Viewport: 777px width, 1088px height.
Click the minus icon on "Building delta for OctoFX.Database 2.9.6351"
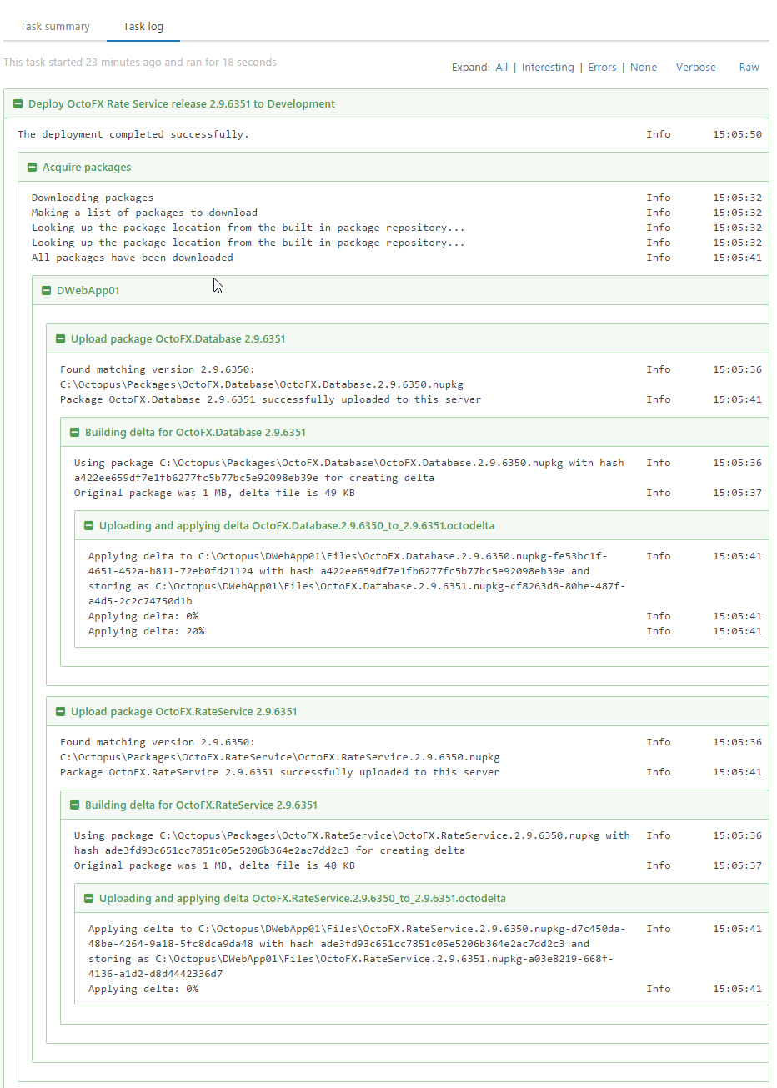click(73, 432)
